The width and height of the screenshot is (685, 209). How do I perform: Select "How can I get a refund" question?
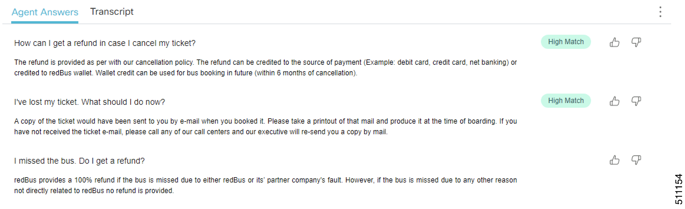coord(105,43)
